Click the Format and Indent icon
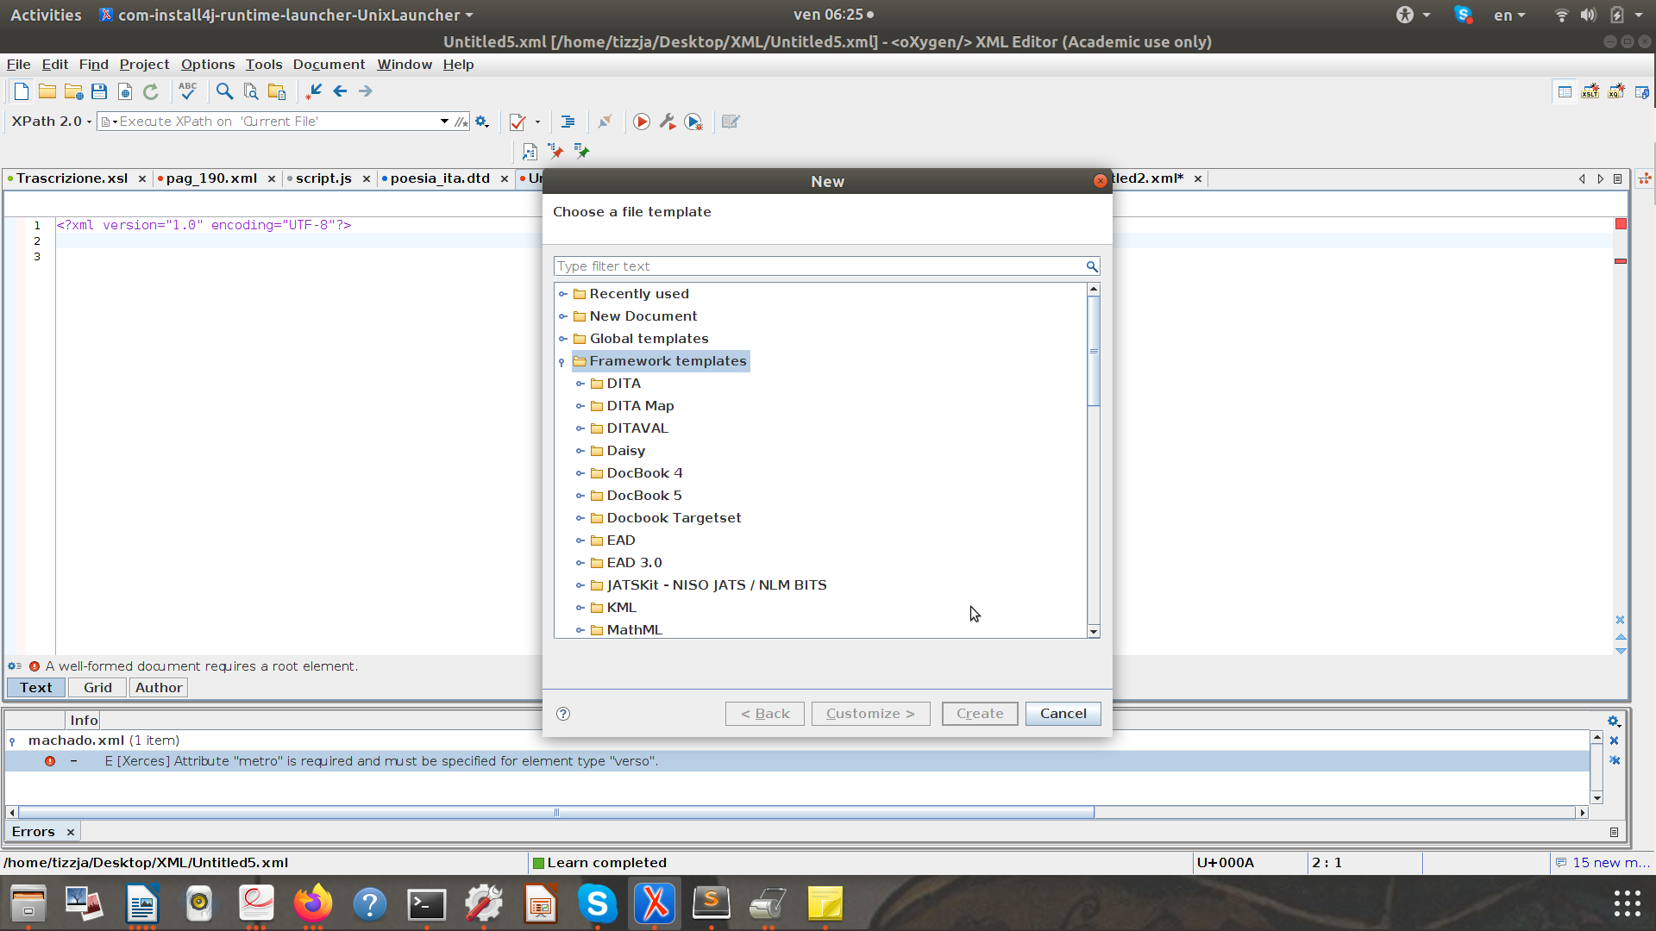 coord(568,122)
